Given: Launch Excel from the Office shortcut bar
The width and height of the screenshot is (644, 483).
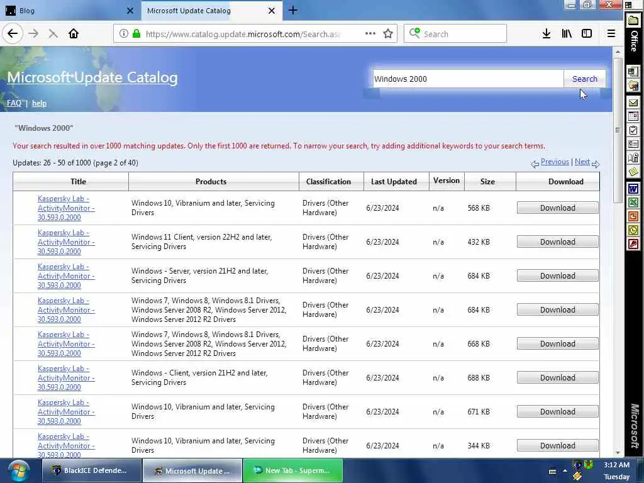Looking at the screenshot, I should click(633, 203).
